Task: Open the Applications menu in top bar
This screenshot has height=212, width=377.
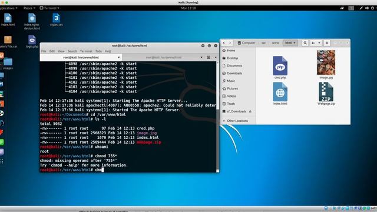Action: coord(8,8)
